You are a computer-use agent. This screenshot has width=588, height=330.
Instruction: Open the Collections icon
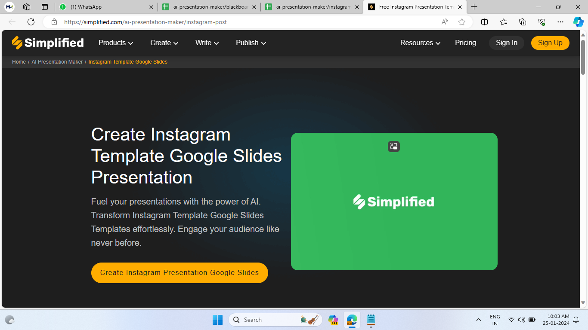coord(523,22)
